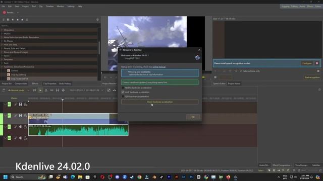Click the Corners effect icon
This screenshot has height=181, width=323.
tap(9, 70)
